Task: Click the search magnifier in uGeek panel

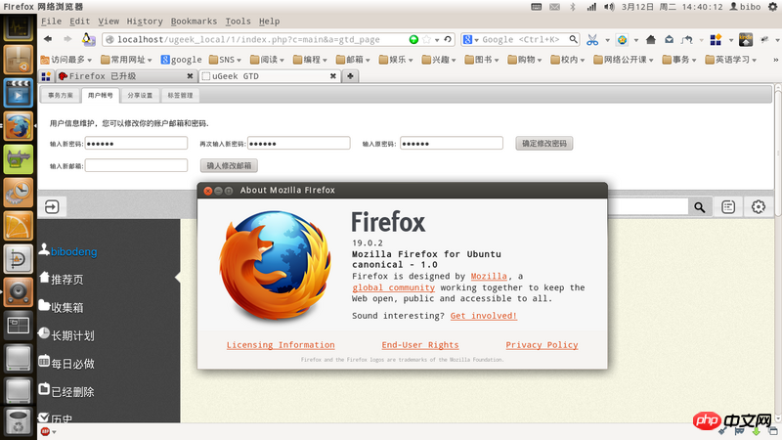Action: 700,207
